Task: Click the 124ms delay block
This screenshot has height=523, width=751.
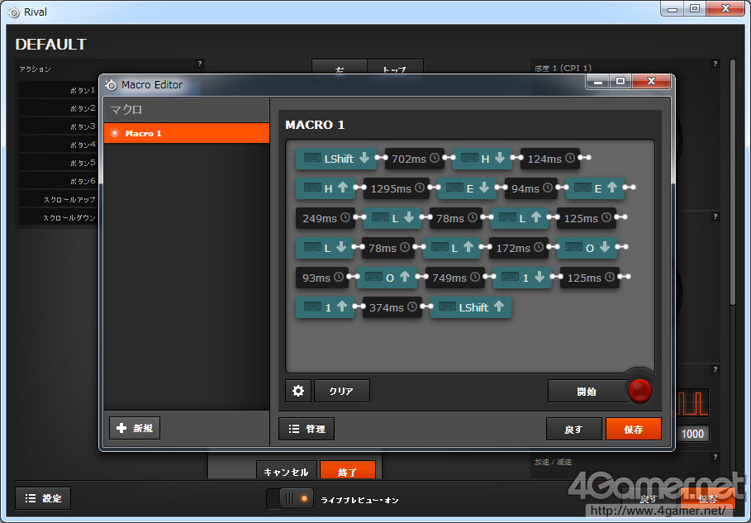Action: (x=550, y=159)
